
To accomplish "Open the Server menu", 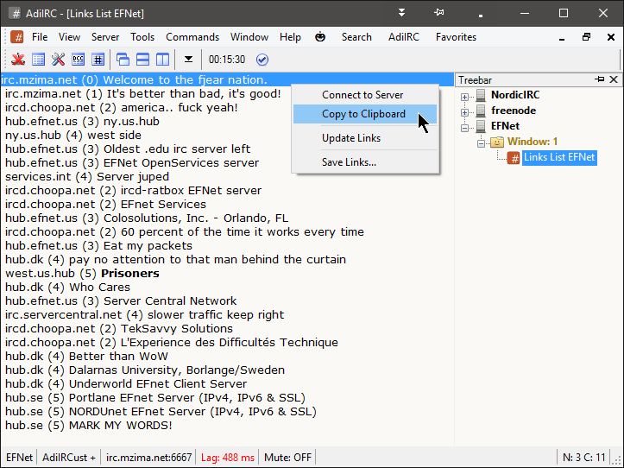I will [105, 37].
